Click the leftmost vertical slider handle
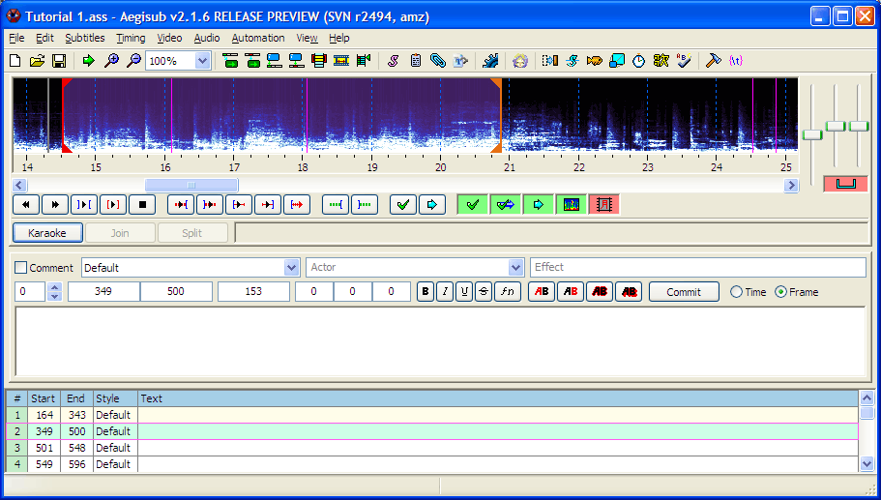Image resolution: width=881 pixels, height=500 pixels. tap(812, 134)
